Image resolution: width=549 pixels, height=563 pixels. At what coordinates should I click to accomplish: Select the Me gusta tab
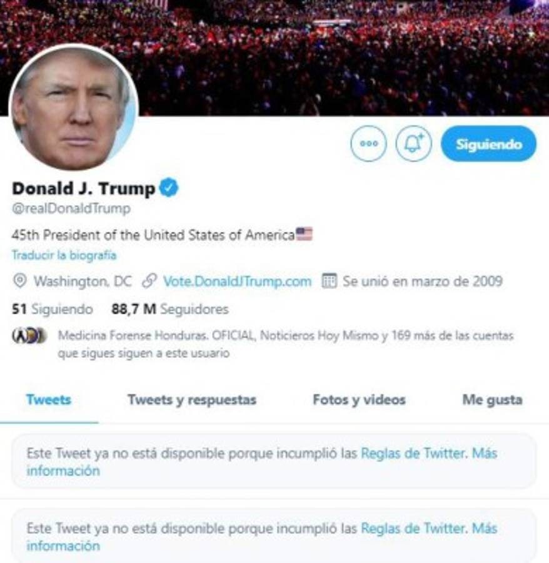[x=492, y=400]
